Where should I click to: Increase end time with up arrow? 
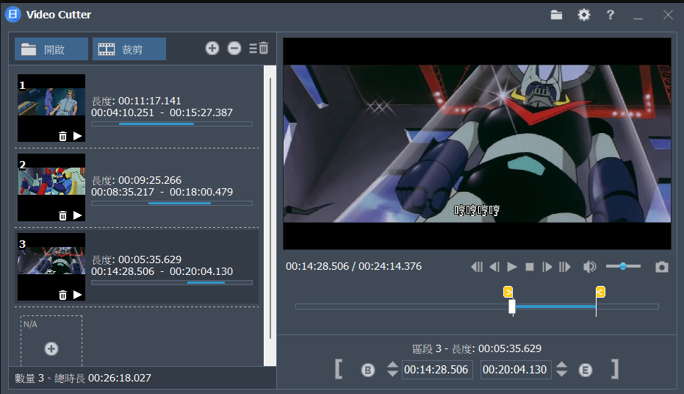coord(562,365)
